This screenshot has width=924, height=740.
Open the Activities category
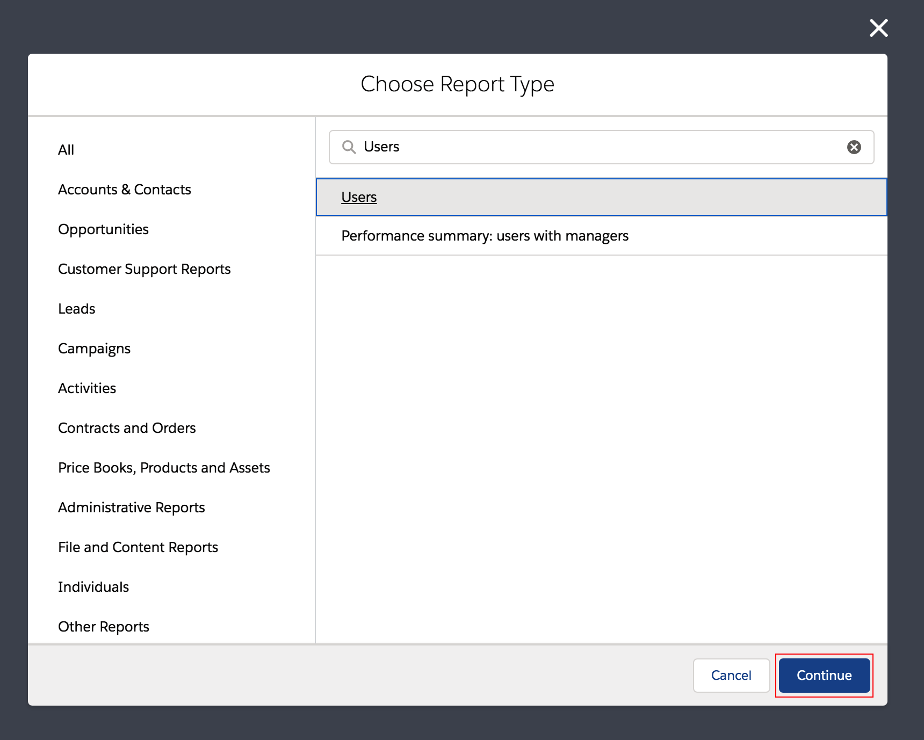coord(87,388)
